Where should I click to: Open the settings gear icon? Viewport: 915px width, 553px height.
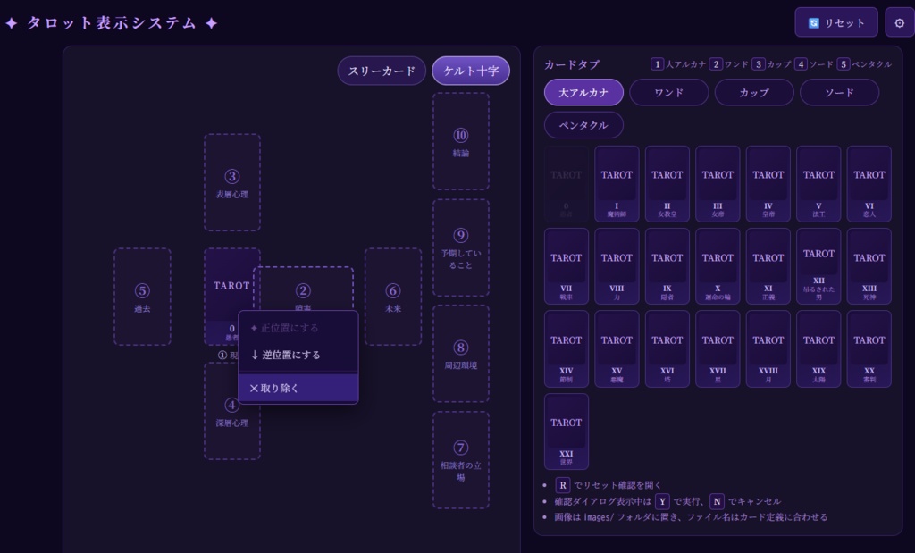point(899,22)
